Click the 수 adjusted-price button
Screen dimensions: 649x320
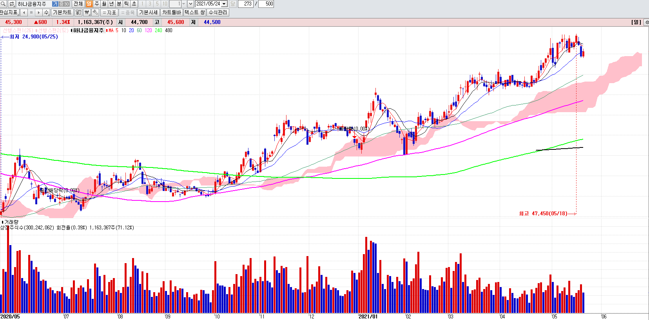pyautogui.click(x=46, y=13)
